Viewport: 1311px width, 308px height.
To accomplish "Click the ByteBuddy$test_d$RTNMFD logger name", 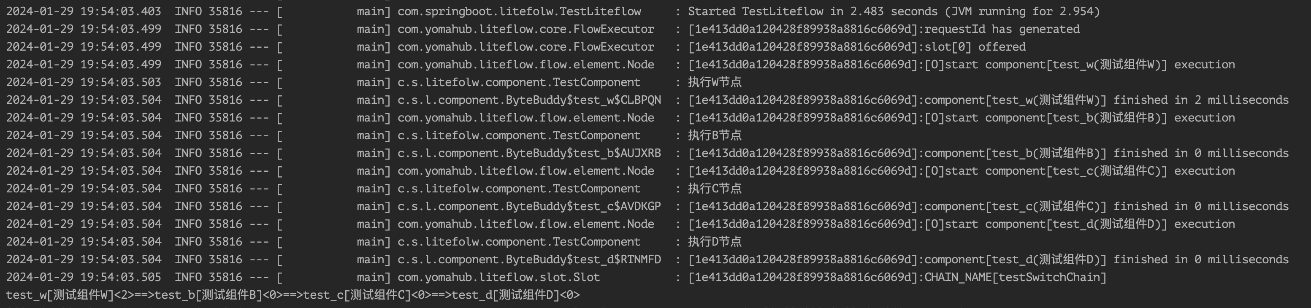I will (x=529, y=259).
